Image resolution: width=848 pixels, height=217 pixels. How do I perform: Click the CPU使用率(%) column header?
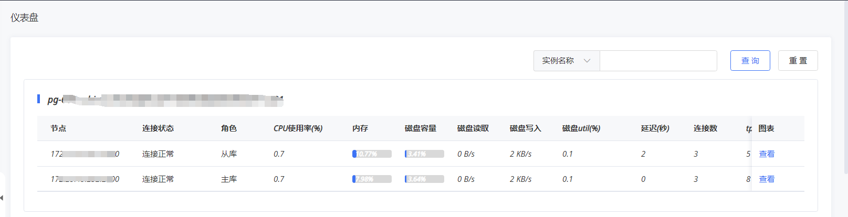click(298, 128)
